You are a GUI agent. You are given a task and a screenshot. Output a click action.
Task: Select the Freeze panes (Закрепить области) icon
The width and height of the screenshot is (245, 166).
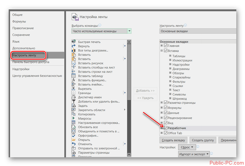(x=73, y=110)
